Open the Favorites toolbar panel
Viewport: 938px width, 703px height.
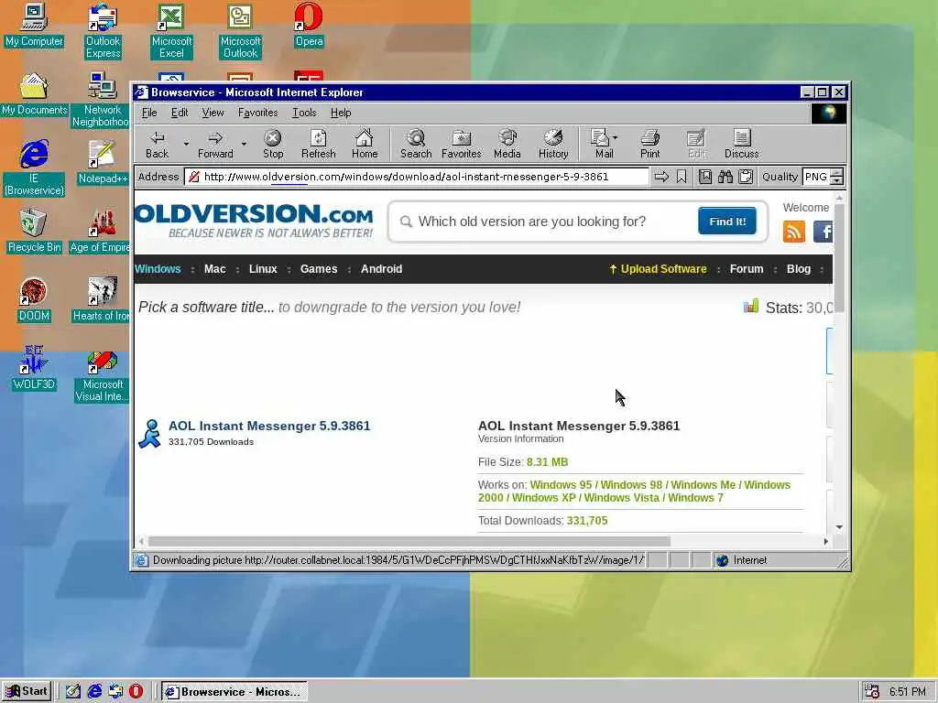click(x=462, y=144)
